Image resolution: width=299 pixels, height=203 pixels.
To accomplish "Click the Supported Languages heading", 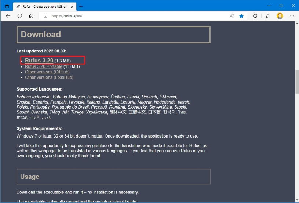I will tap(40, 89).
